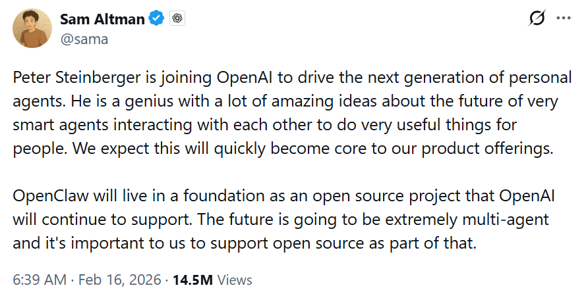Click the Grok slashed-circle icon
This screenshot has height=294, width=588.
[x=537, y=19]
